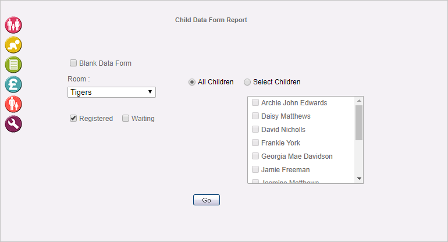Click the children list scrollbar thumb
The image size is (448, 242).
point(359,123)
